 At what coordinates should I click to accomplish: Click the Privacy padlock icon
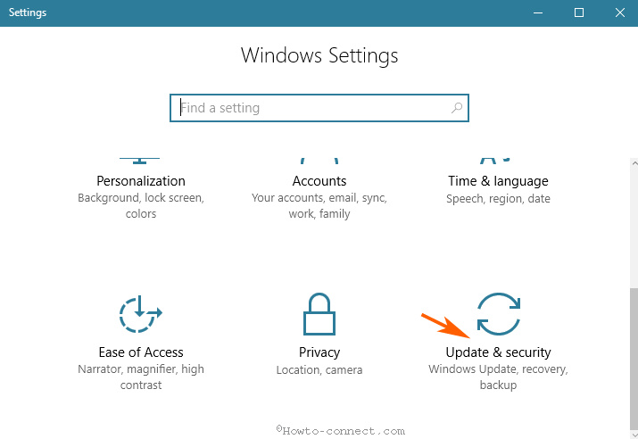pos(319,314)
